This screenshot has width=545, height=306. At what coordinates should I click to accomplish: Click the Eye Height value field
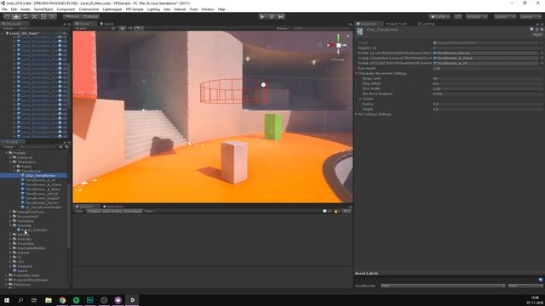[x=488, y=68]
